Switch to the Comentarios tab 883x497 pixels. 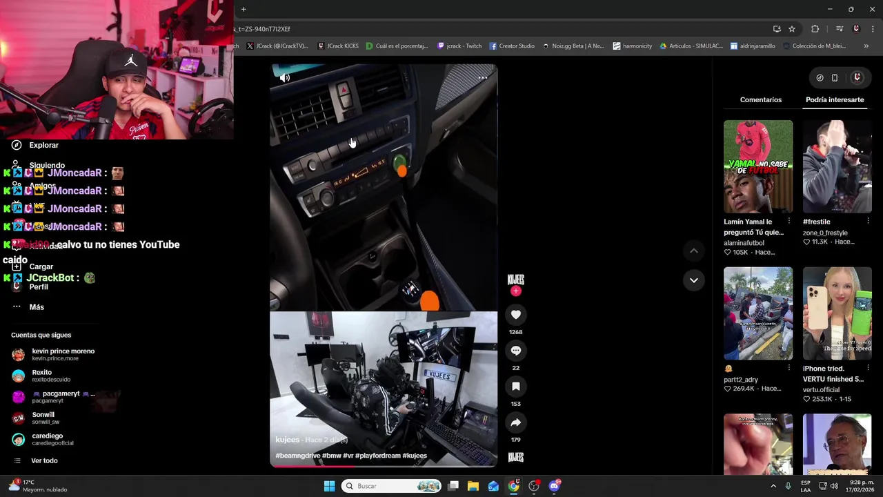[x=760, y=100]
